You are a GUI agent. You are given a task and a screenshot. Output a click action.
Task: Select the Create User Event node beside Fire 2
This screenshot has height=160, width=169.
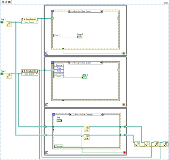point(8,76)
